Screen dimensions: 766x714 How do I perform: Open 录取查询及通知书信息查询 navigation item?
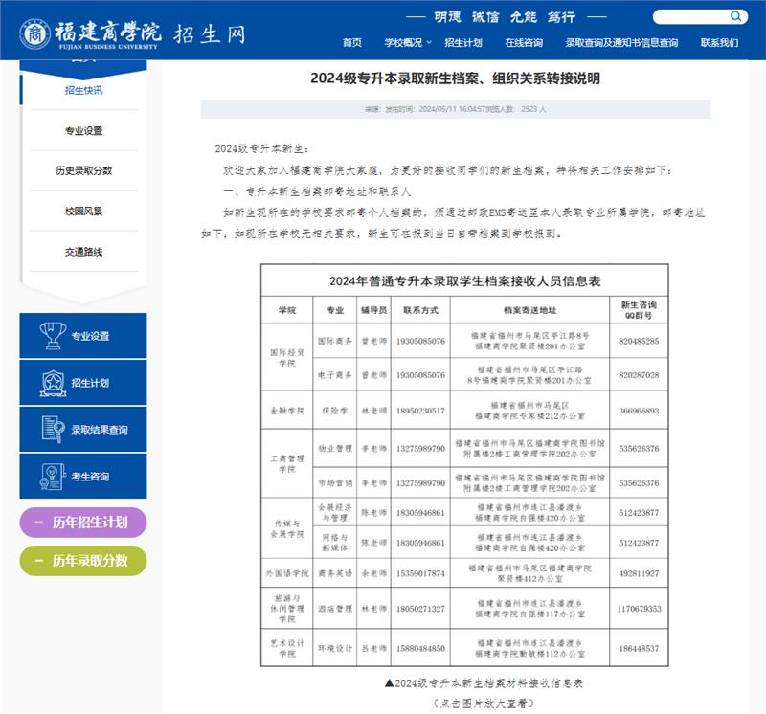(x=621, y=42)
